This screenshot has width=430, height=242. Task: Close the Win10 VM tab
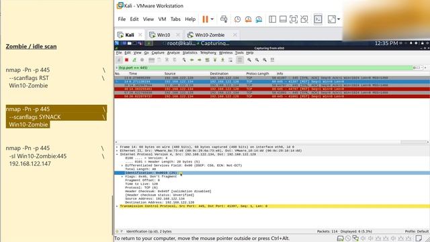[x=178, y=35]
